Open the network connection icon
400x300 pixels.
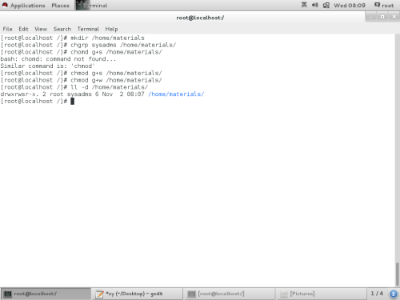tap(326, 5)
